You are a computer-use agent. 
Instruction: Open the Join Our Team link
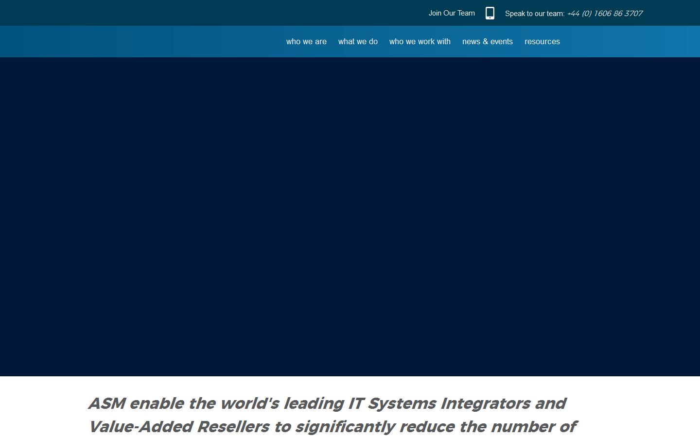(452, 13)
